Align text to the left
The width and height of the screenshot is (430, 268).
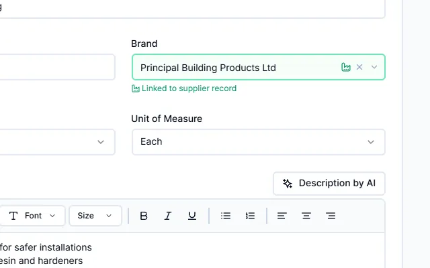[x=282, y=216]
